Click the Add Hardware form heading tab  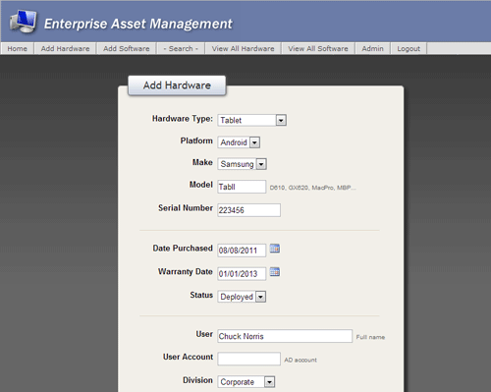click(x=177, y=85)
